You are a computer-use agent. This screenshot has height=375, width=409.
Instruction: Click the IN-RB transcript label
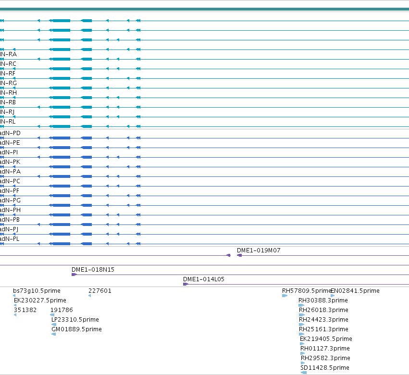(8, 102)
